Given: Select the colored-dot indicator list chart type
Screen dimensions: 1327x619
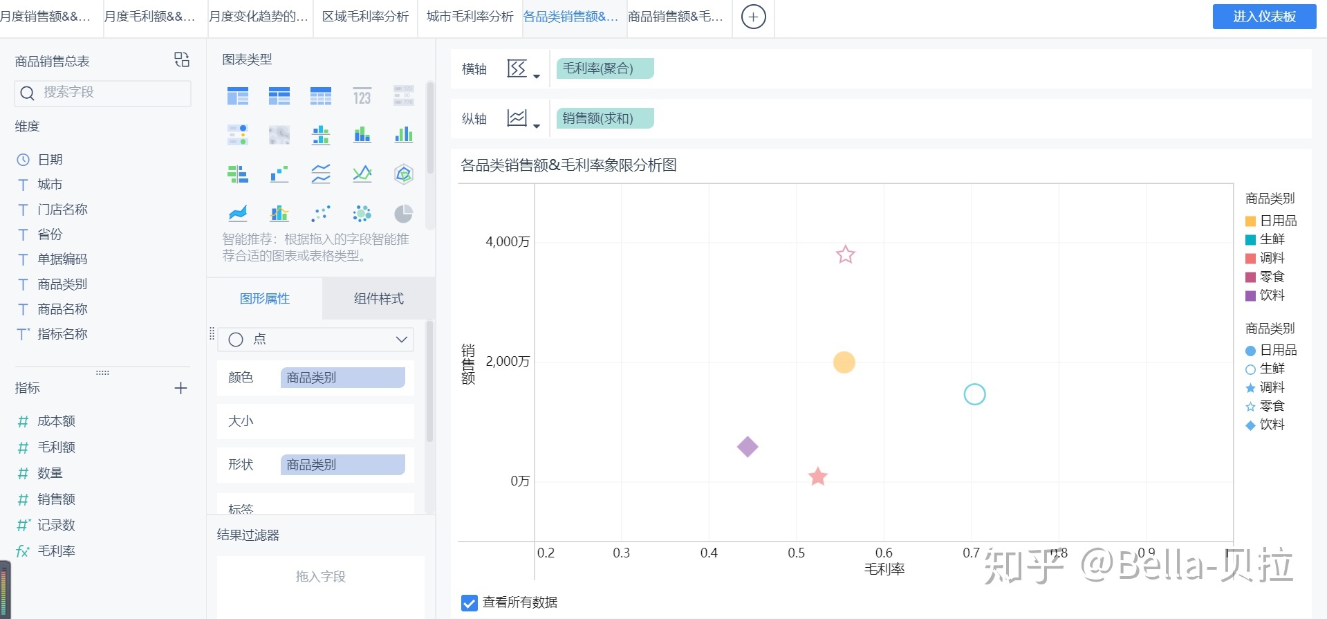Looking at the screenshot, I should coord(238,135).
